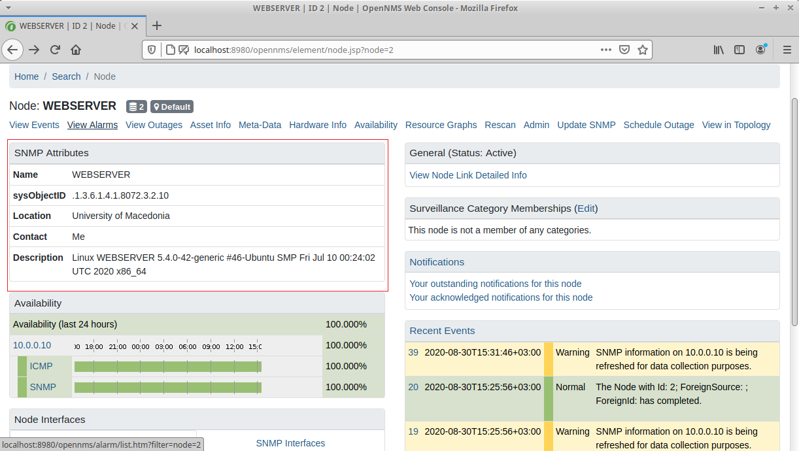Click the Save to Pocket icon

pos(624,50)
